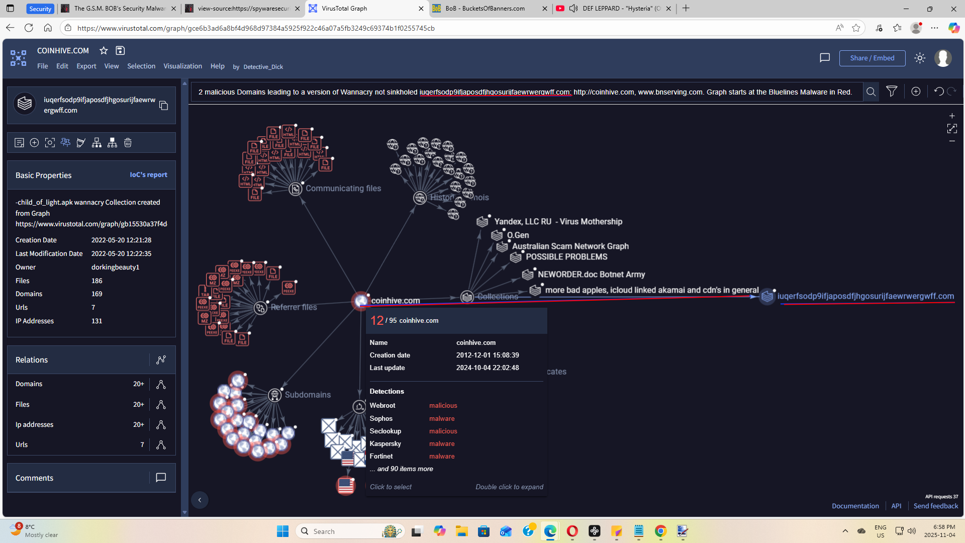Click the add node circle-plus icon beside filter
965x543 pixels.
tap(916, 91)
